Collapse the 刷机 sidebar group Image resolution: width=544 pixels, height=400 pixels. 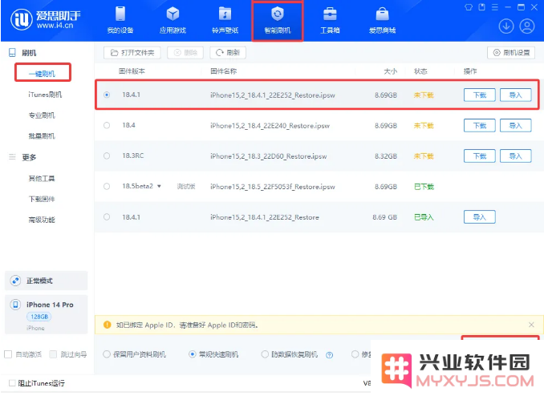point(12,52)
